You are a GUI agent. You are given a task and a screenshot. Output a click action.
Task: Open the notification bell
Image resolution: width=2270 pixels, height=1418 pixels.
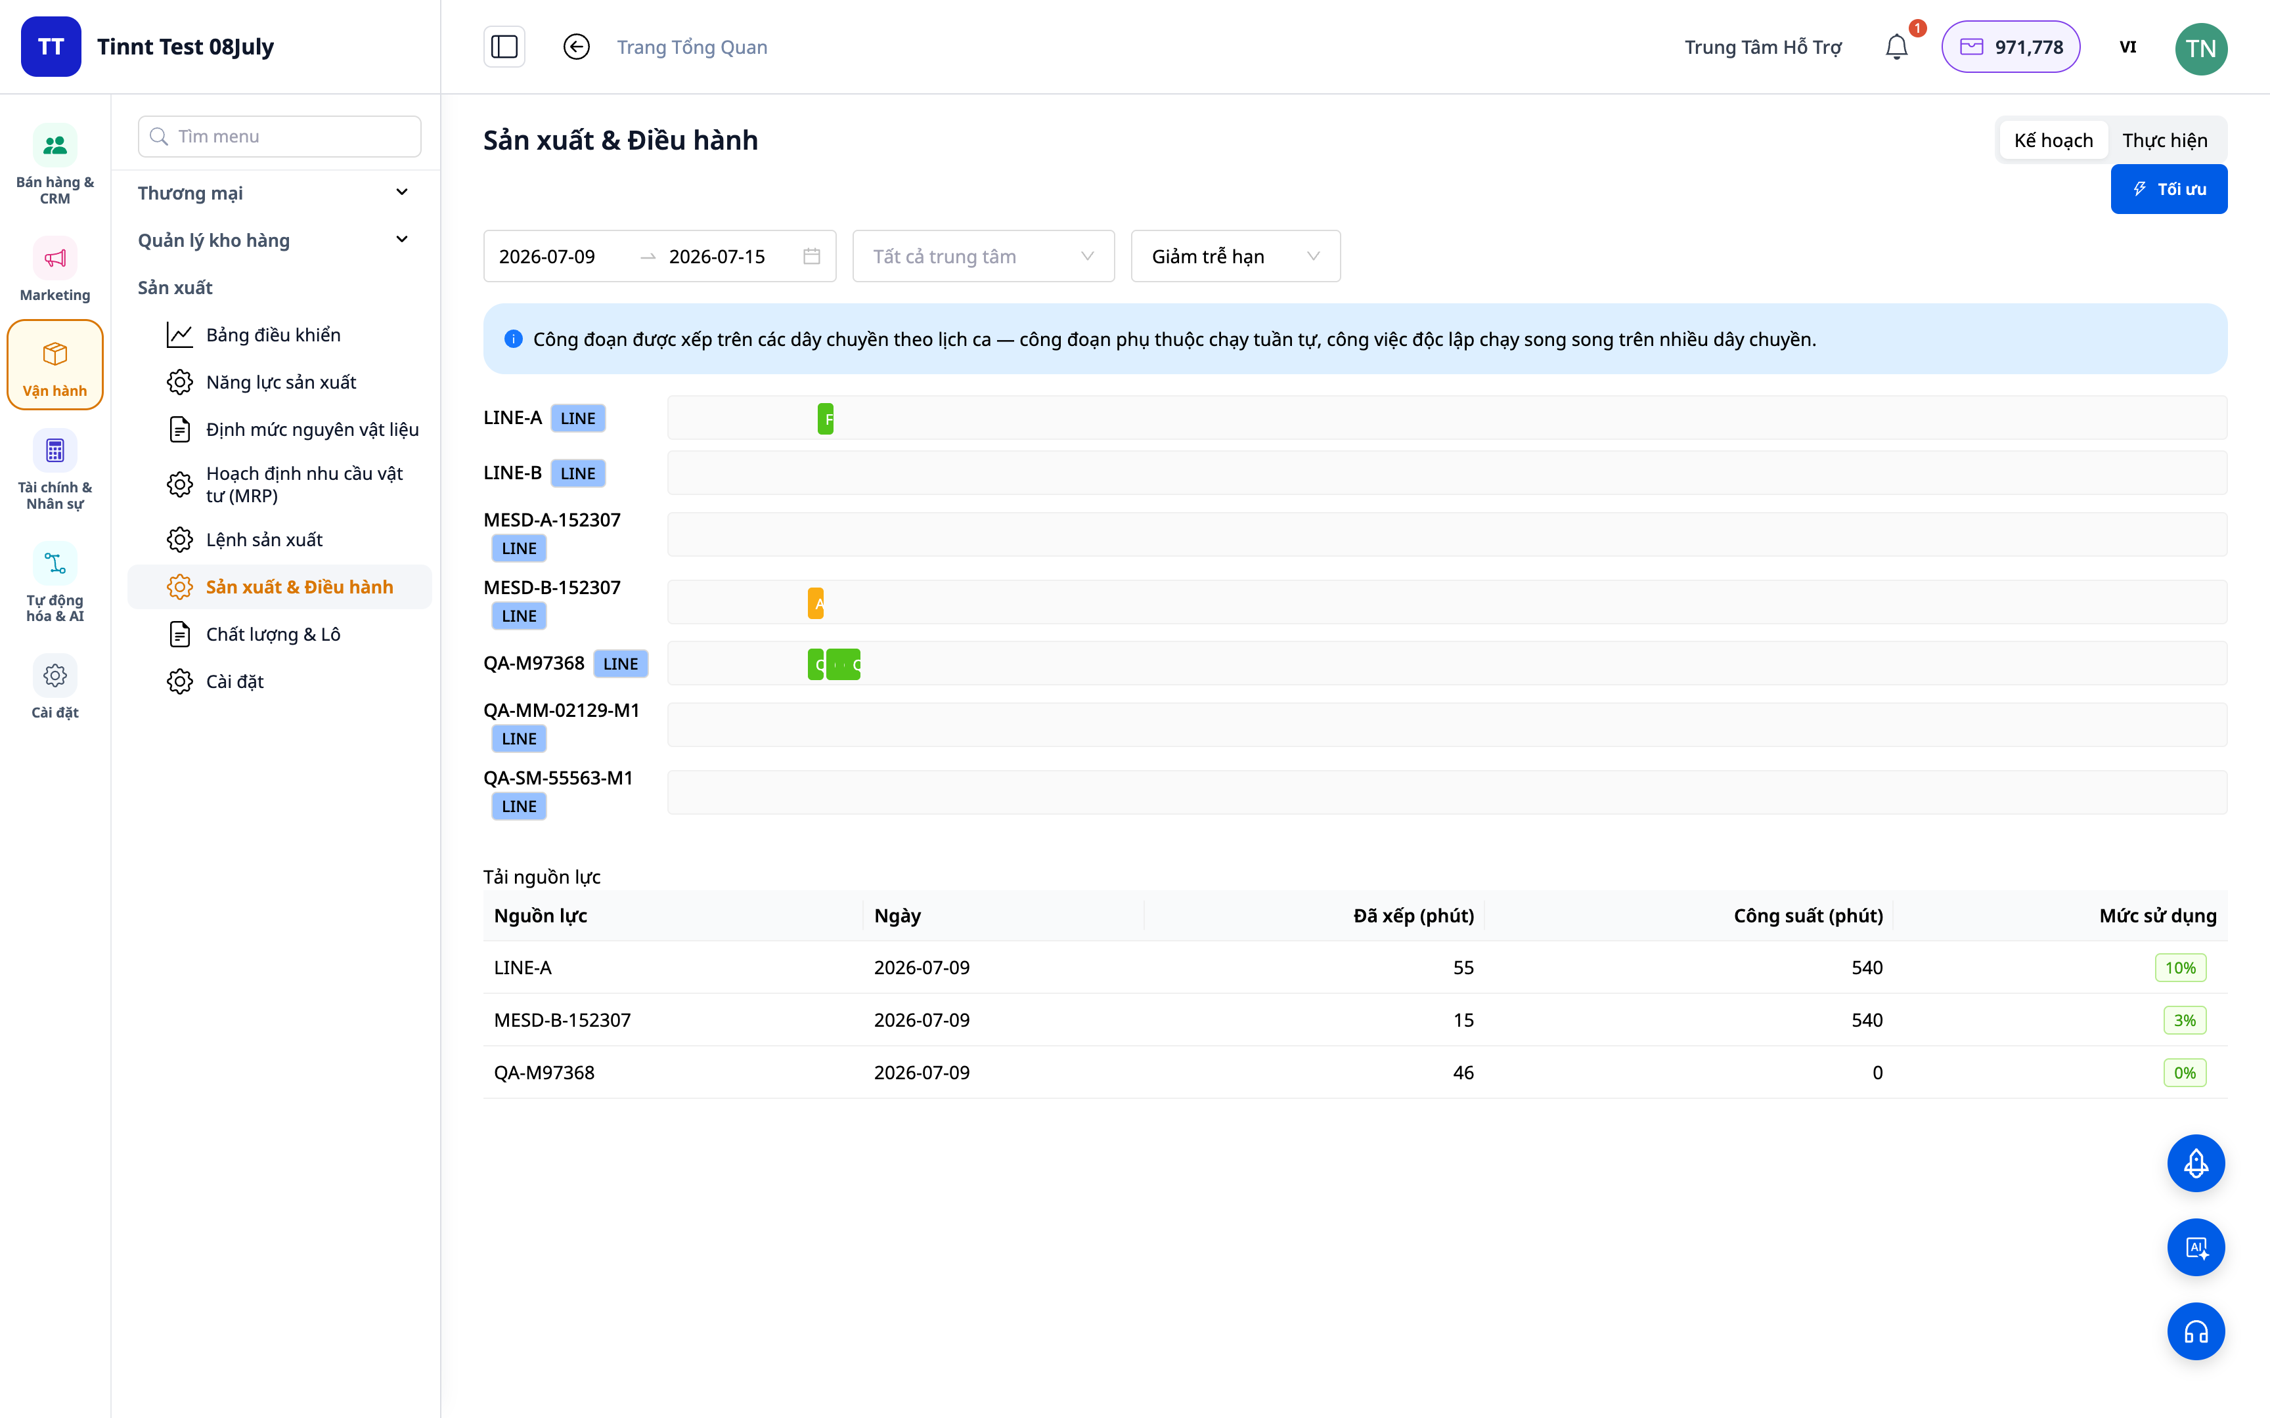[x=1896, y=47]
